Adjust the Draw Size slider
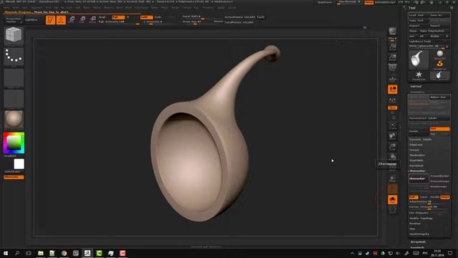Image resolution: width=458 pixels, height=258 pixels. pyautogui.click(x=198, y=21)
